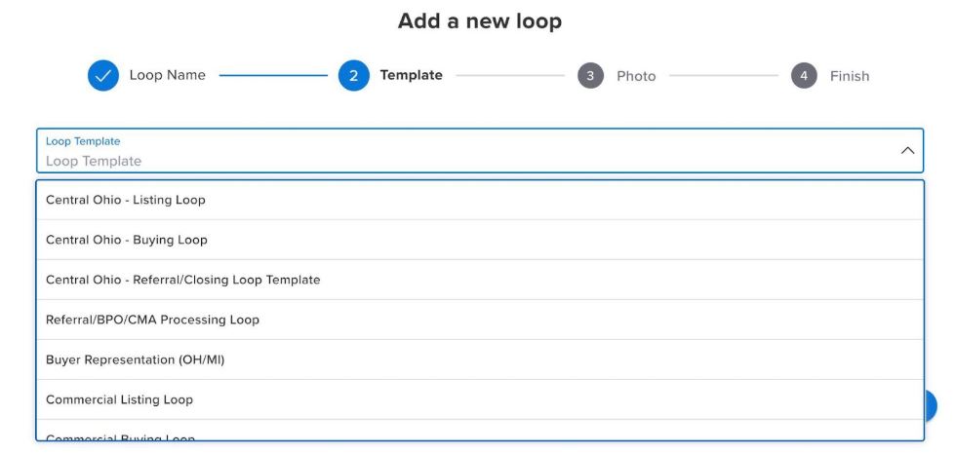Select Referral/BPO/CMA Processing Loop option
The height and width of the screenshot is (454, 955).
click(153, 320)
